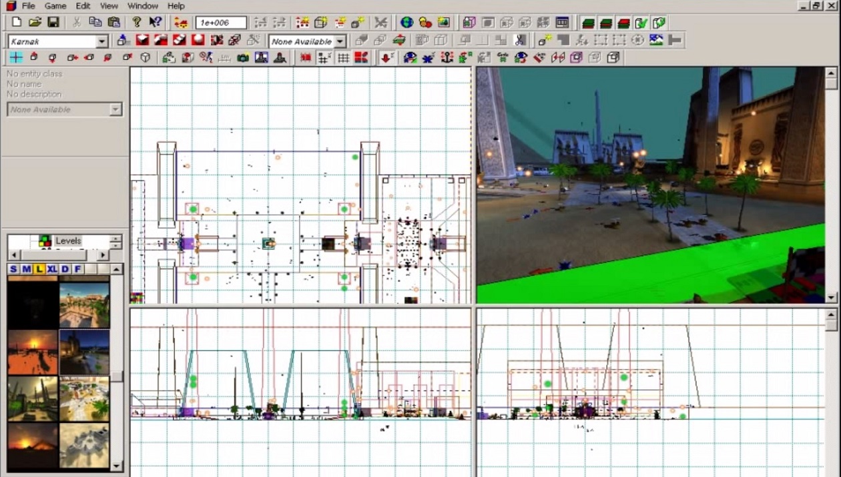Open the Karnak dropdown list
This screenshot has width=841, height=477.
click(x=102, y=41)
